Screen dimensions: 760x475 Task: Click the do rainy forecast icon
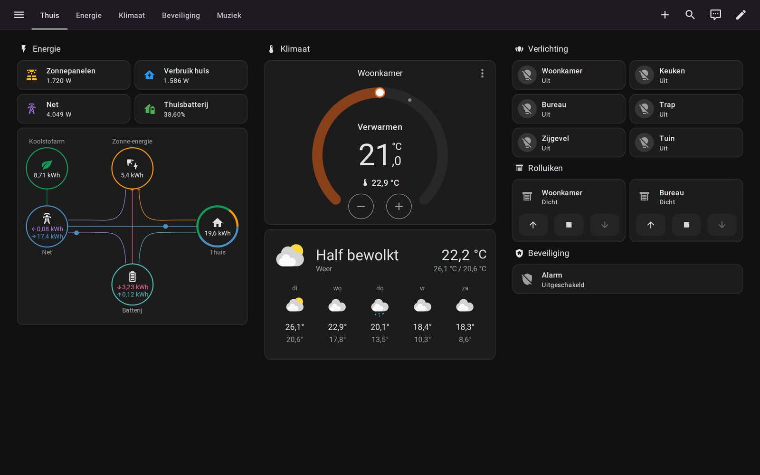pyautogui.click(x=380, y=307)
